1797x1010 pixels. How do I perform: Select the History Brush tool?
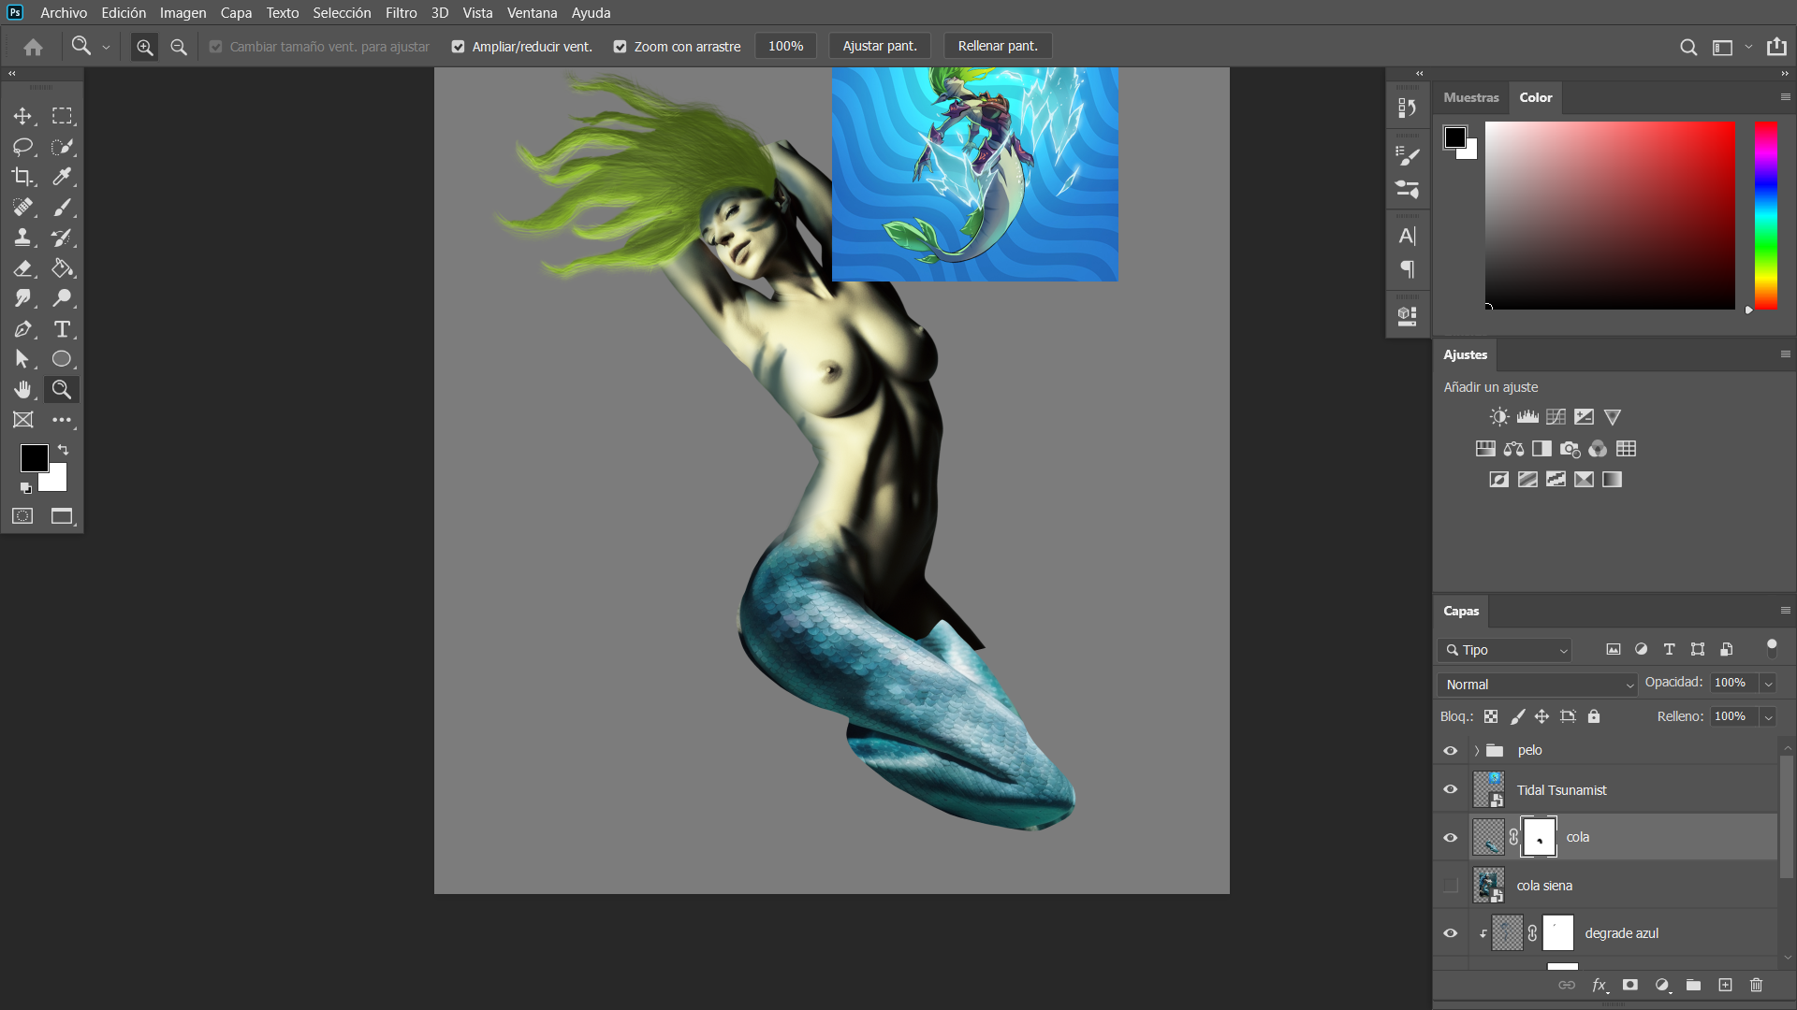point(62,238)
